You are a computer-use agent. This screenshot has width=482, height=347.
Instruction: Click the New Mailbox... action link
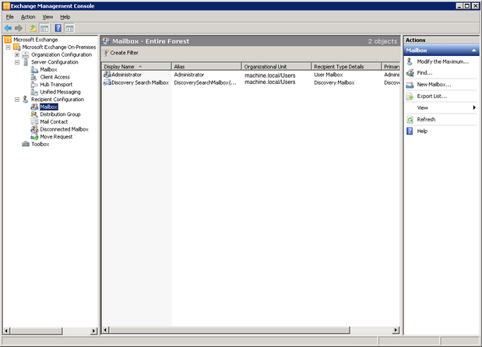point(434,85)
